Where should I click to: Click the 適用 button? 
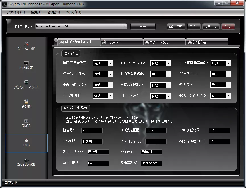(x=143, y=26)
